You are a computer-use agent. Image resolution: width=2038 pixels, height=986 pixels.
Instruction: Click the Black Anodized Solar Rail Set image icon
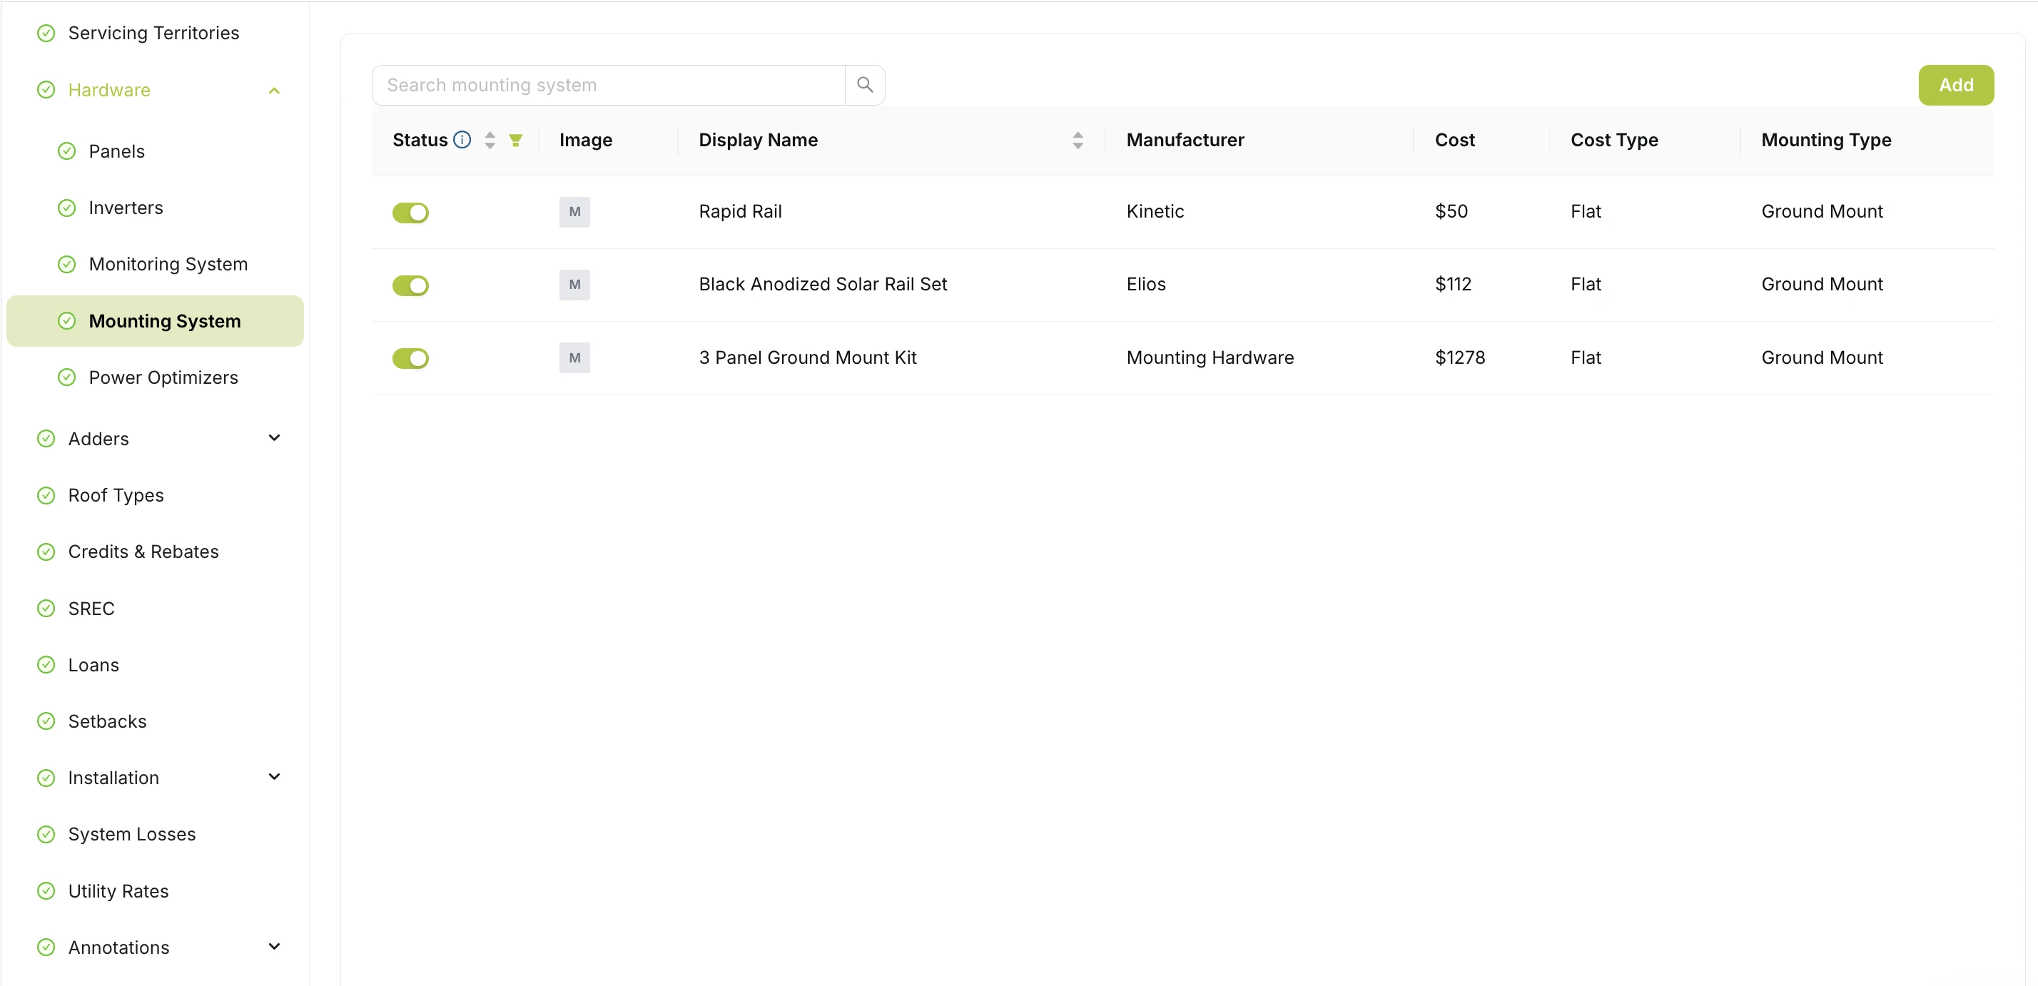click(x=574, y=285)
